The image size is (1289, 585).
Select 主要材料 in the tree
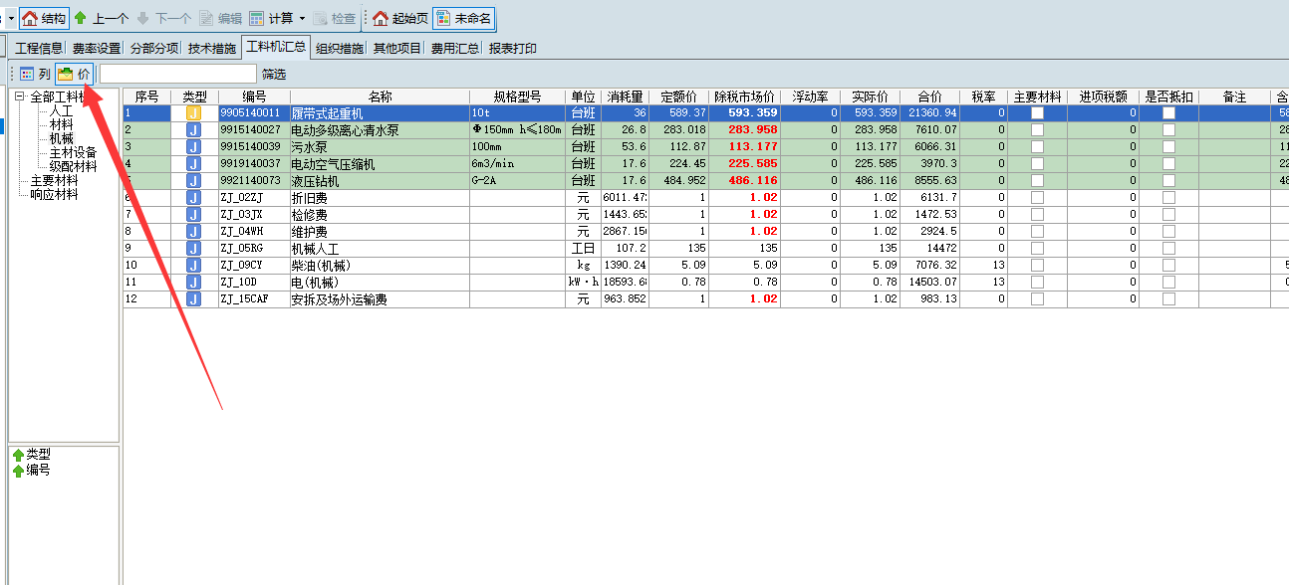coord(54,180)
